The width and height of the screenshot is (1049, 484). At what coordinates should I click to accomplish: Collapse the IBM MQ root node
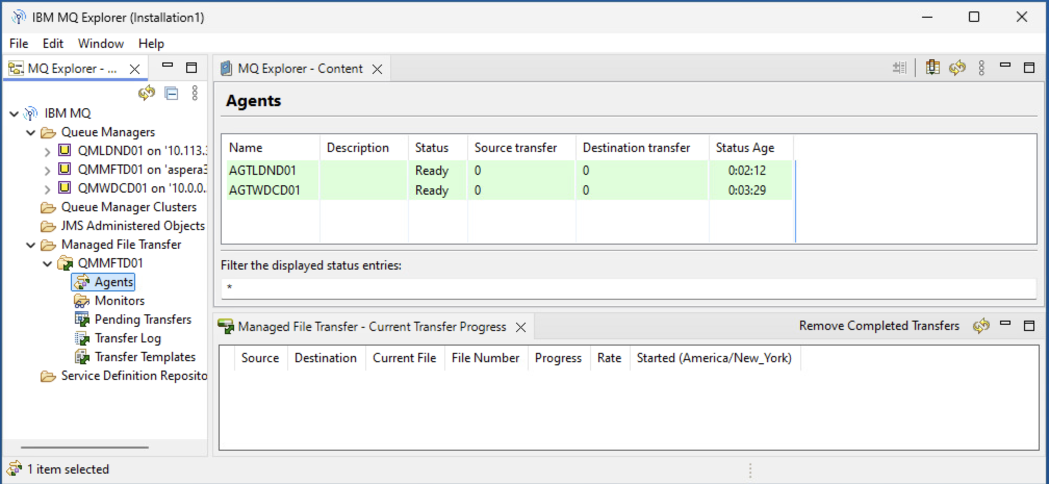pyautogui.click(x=14, y=113)
